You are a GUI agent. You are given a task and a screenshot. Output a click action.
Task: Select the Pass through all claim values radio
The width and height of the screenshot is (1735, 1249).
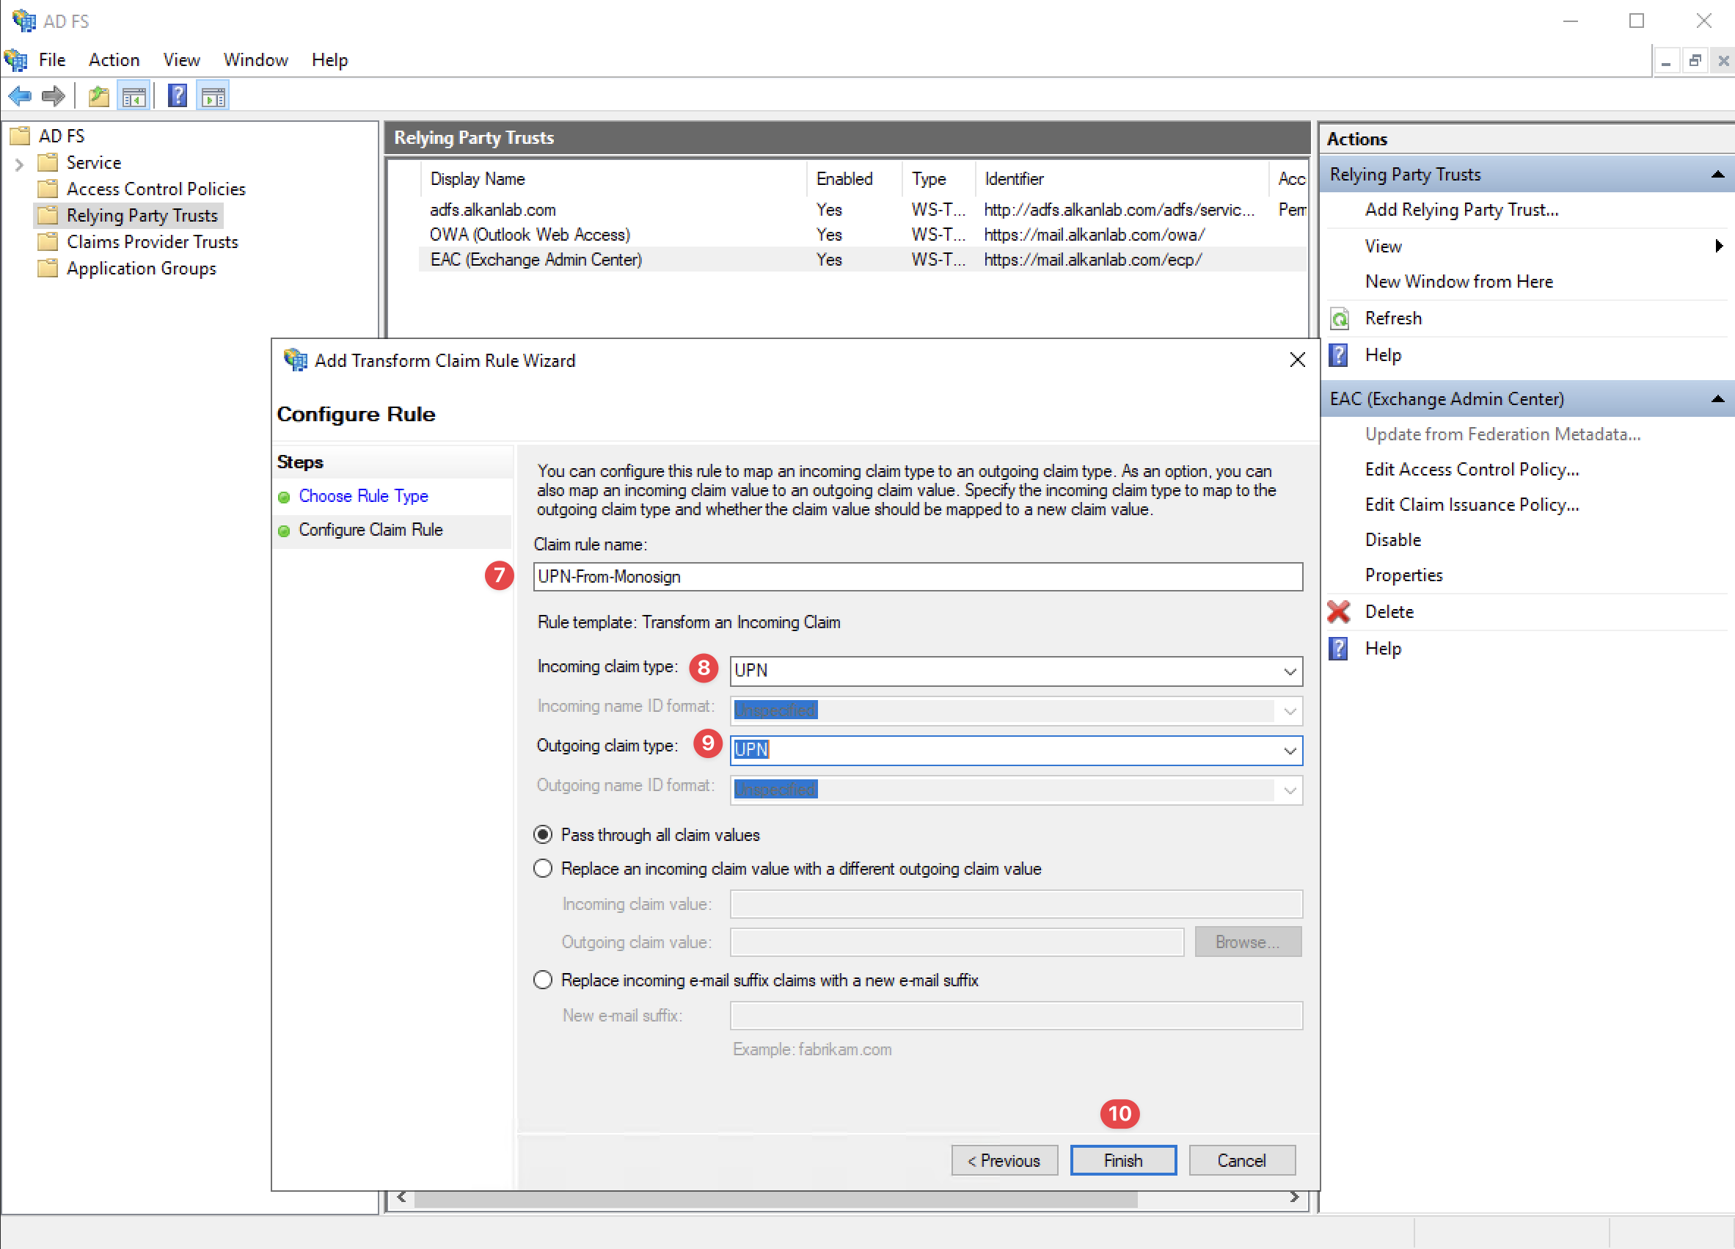point(542,834)
